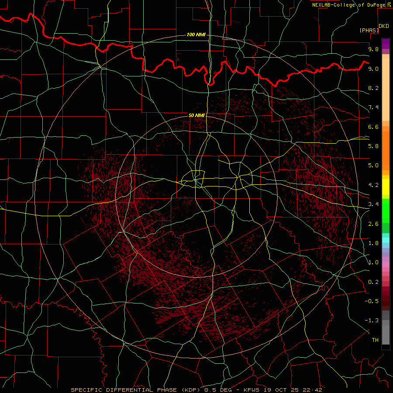Select the 0.2 scale value
This screenshot has height=393, width=393.
coord(373,282)
